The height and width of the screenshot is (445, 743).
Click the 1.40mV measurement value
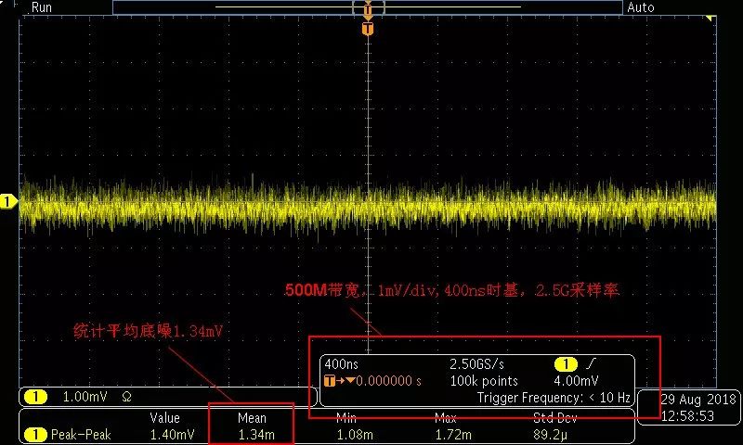click(173, 434)
